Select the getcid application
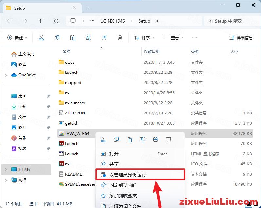Image resolution: width=261 pixels, height=208 pixels. pos(61,123)
